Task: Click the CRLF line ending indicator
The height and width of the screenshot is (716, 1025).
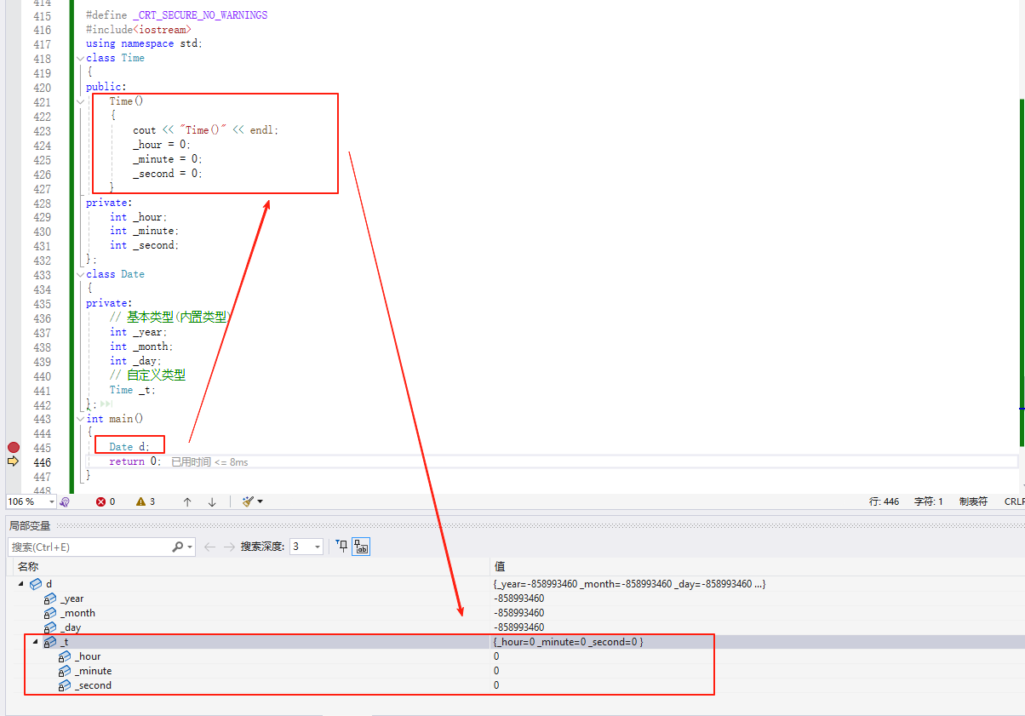Action: [x=1014, y=501]
